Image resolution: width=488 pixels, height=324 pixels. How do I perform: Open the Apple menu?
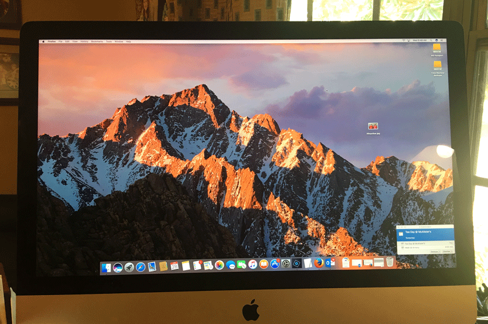pos(43,42)
